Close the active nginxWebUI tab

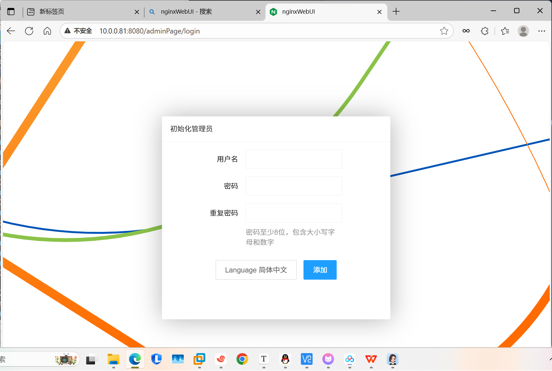click(x=380, y=12)
